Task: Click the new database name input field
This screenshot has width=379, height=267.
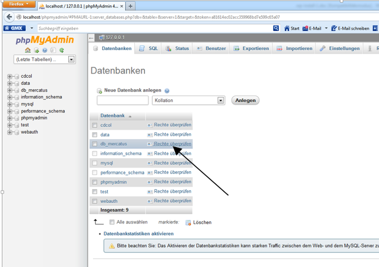Action: (122, 100)
